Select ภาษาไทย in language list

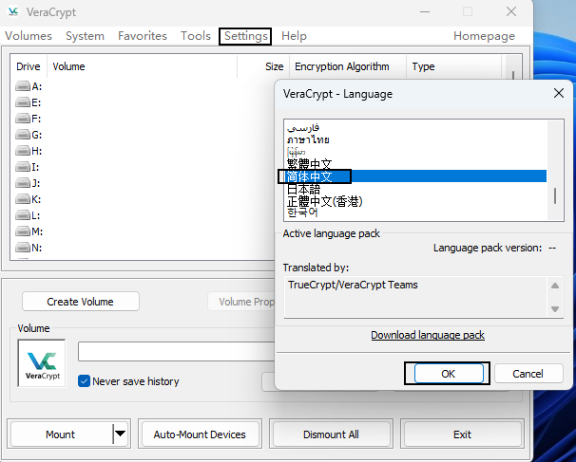click(x=416, y=139)
